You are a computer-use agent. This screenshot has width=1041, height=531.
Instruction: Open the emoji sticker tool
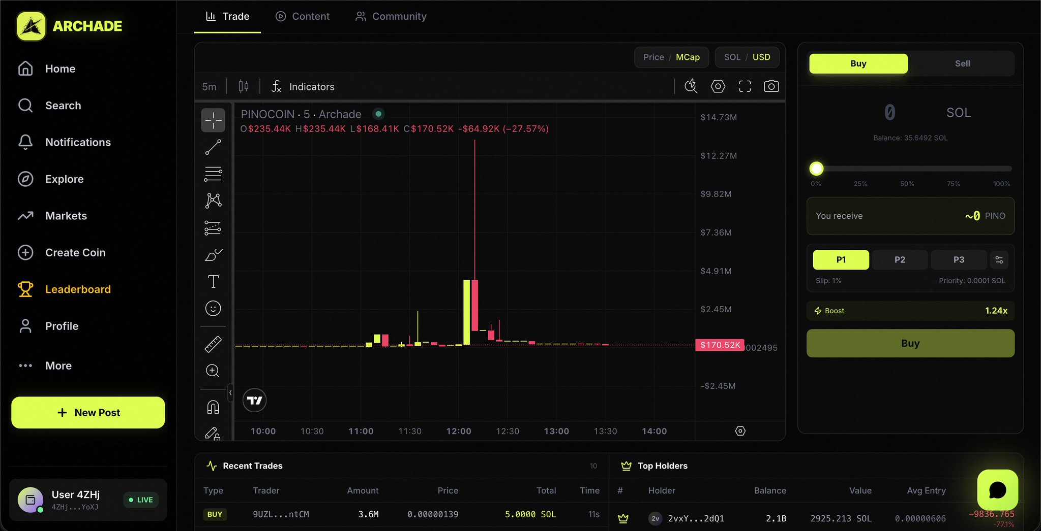point(213,309)
